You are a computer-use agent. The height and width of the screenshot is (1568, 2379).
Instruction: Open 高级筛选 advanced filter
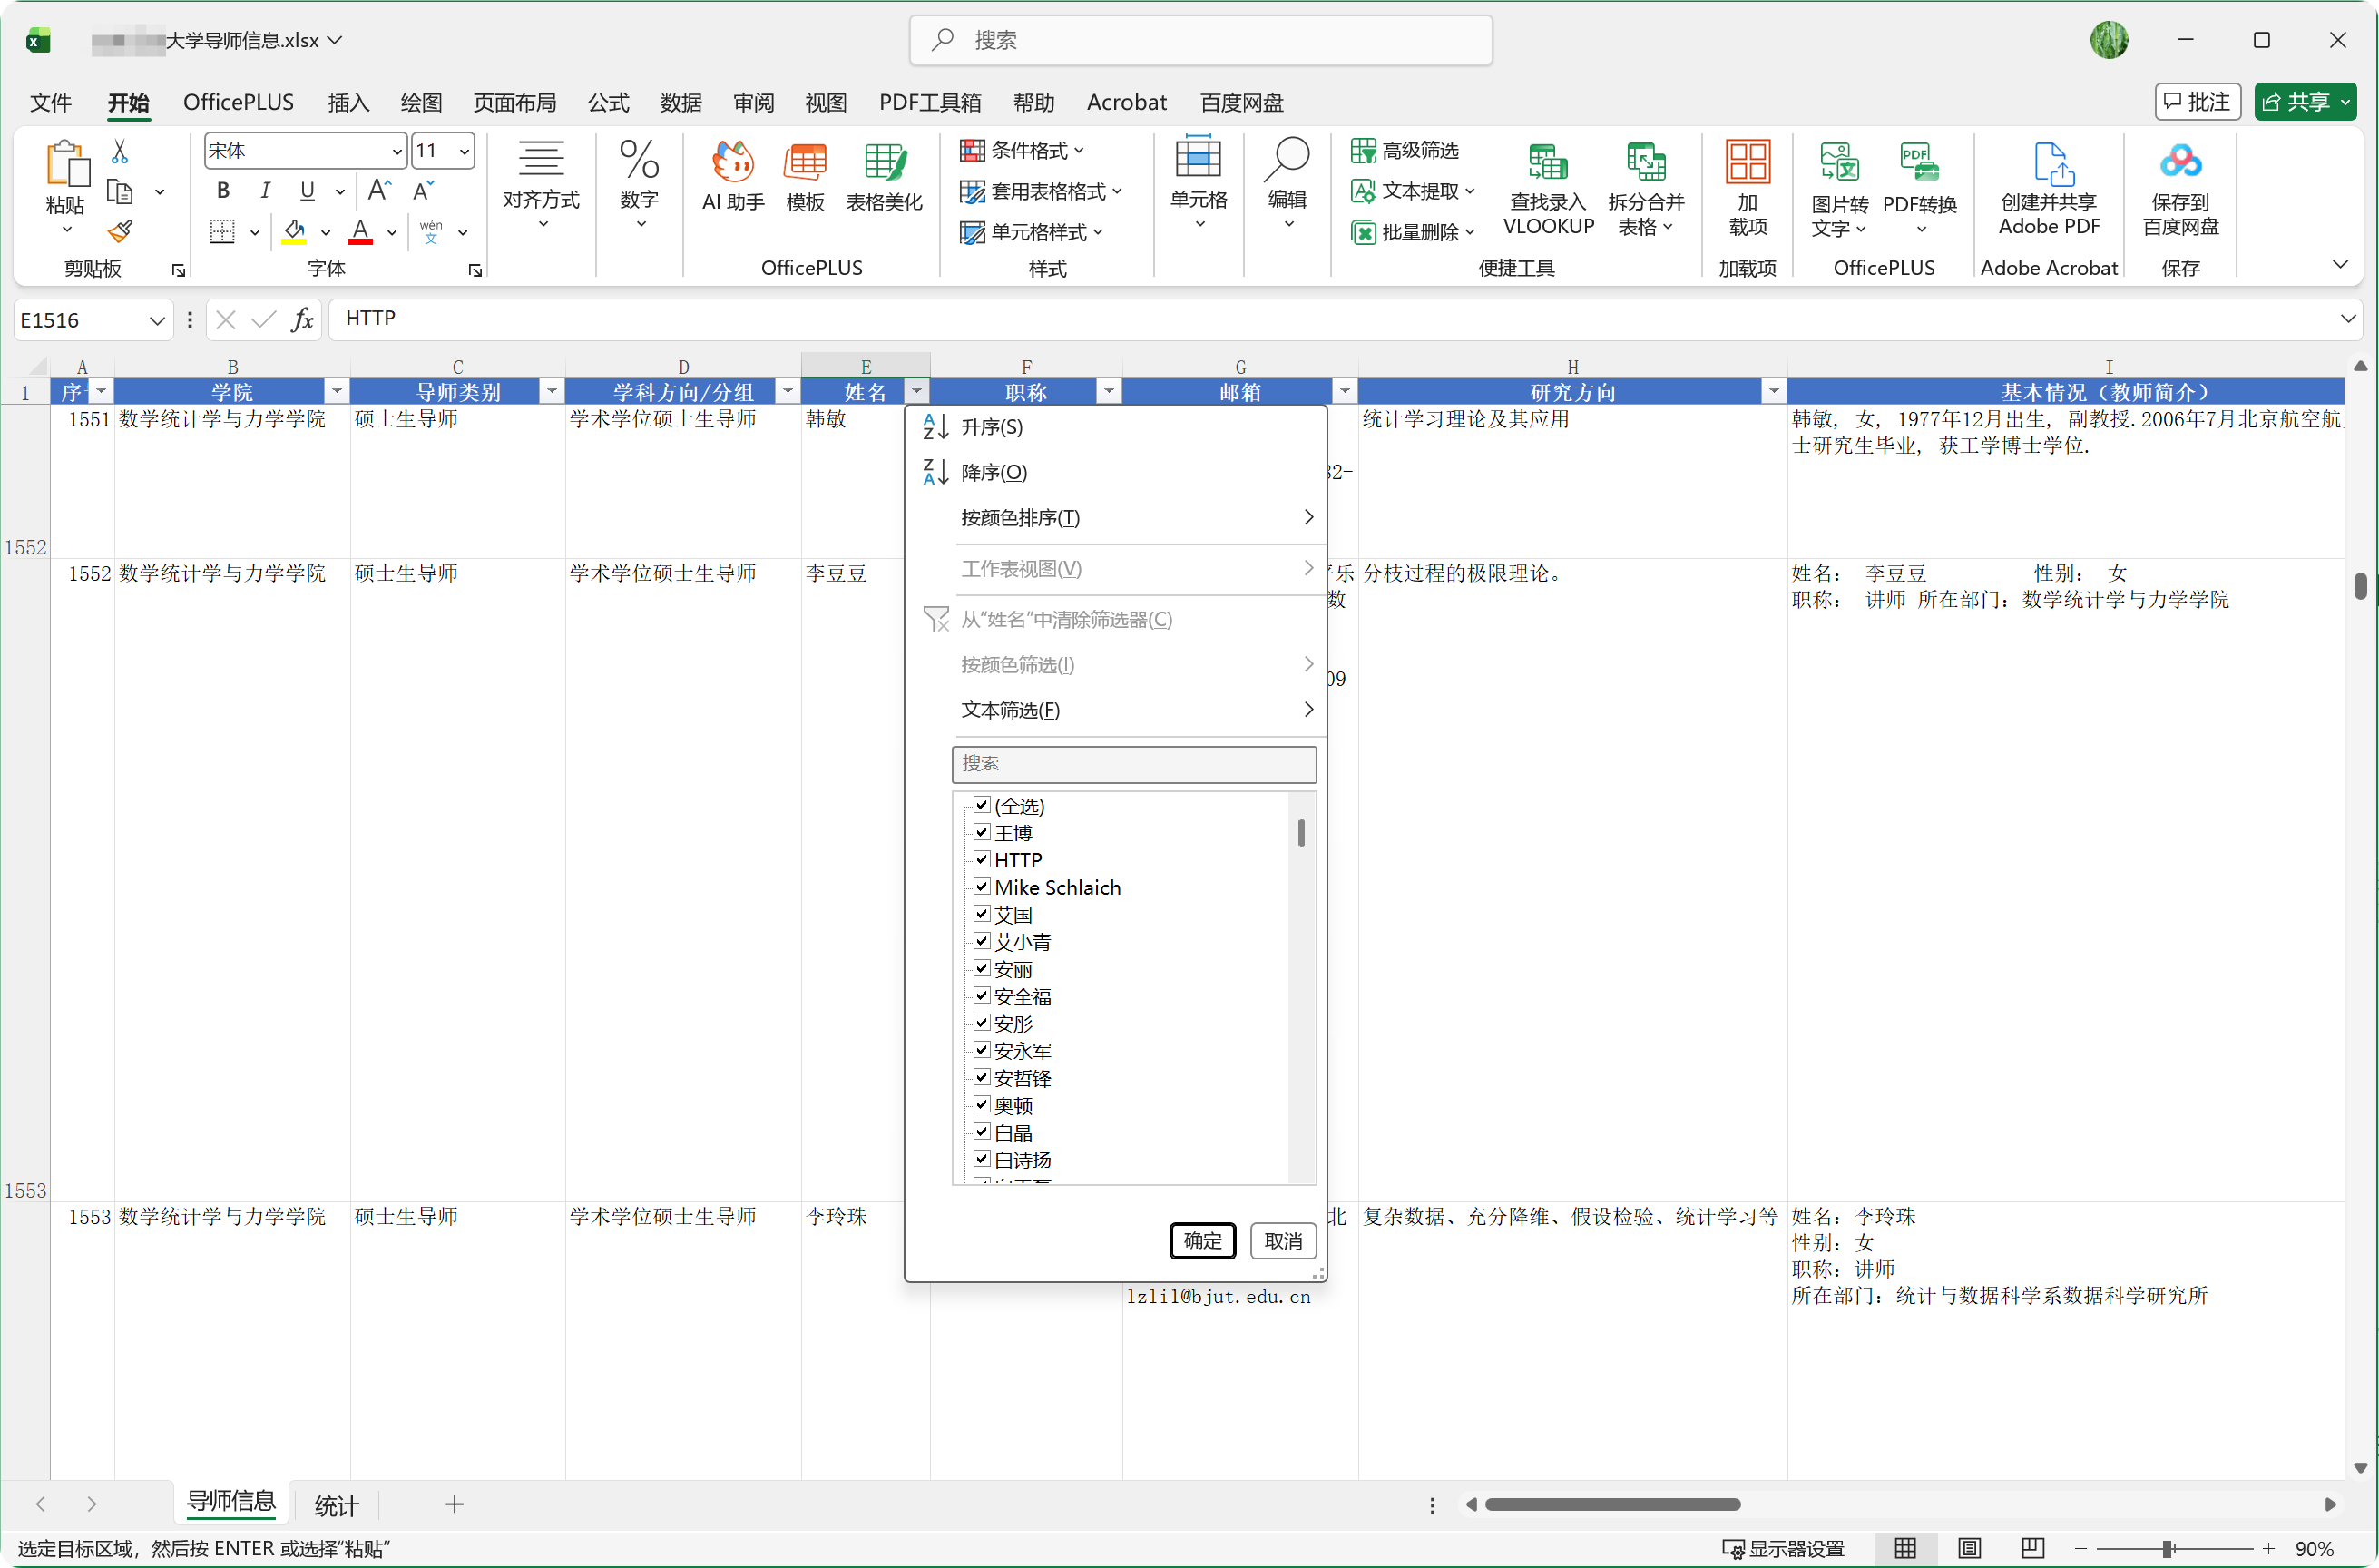(x=1405, y=150)
